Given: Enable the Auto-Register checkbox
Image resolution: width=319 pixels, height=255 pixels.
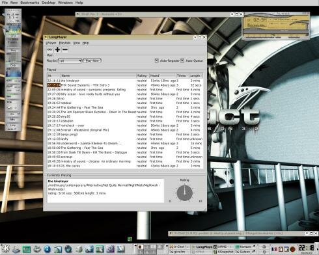Looking at the screenshot, I should pos(156,60).
